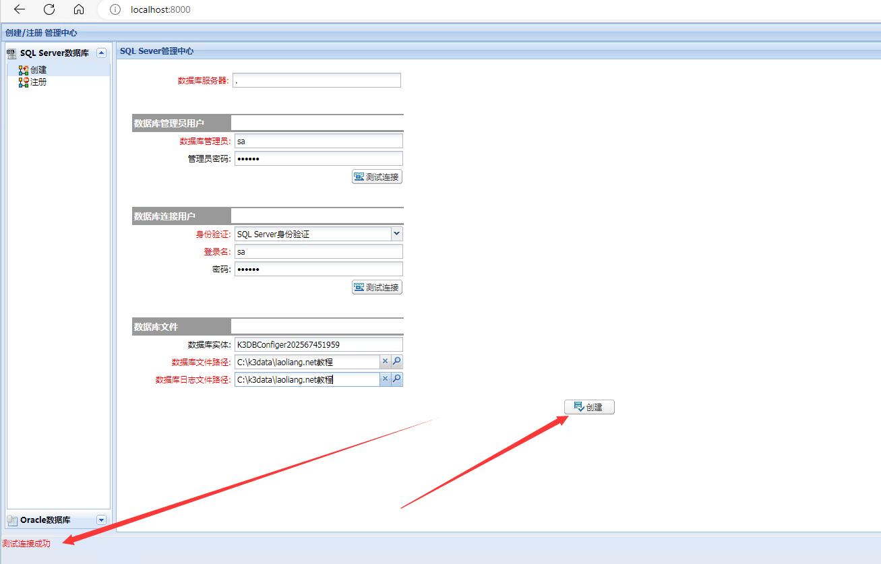Select 创建 tree item

coord(38,69)
